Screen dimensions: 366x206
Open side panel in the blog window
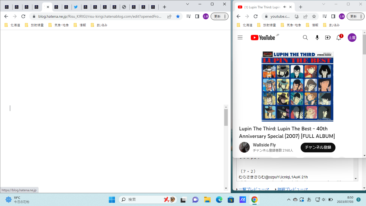coord(197,16)
